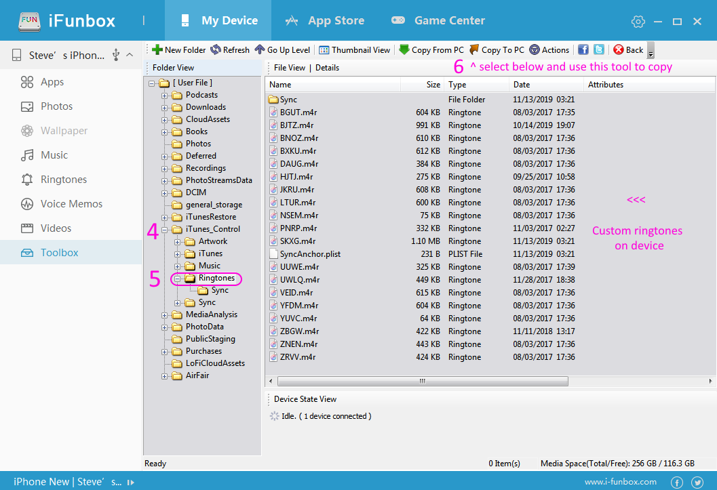Open Photos in the sidebar
This screenshot has width=717, height=490.
coord(71,106)
